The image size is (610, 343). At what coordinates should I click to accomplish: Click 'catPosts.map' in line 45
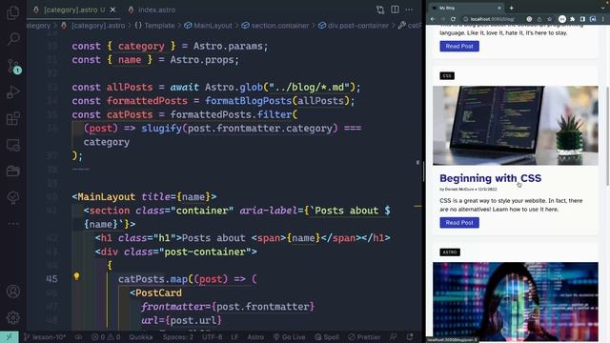tap(152, 279)
